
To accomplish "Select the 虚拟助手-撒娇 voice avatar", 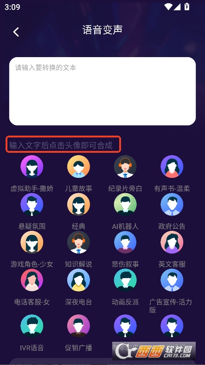I will pos(32,167).
